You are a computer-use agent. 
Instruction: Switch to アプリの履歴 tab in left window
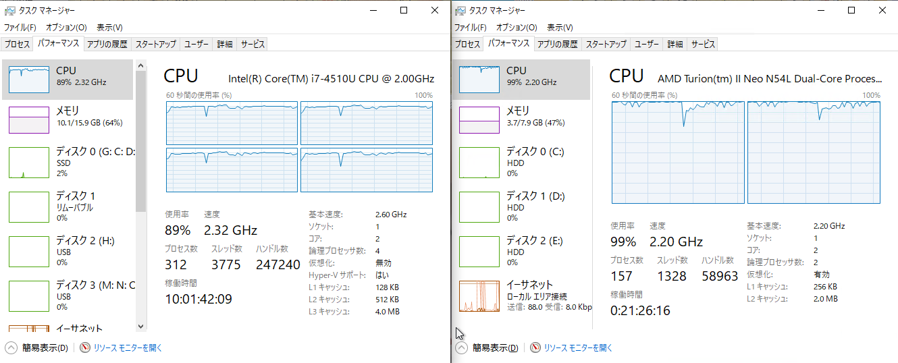pos(107,45)
